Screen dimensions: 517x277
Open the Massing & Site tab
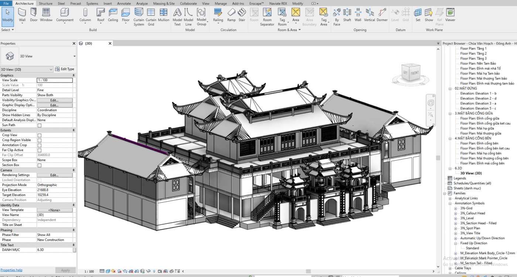164,3
